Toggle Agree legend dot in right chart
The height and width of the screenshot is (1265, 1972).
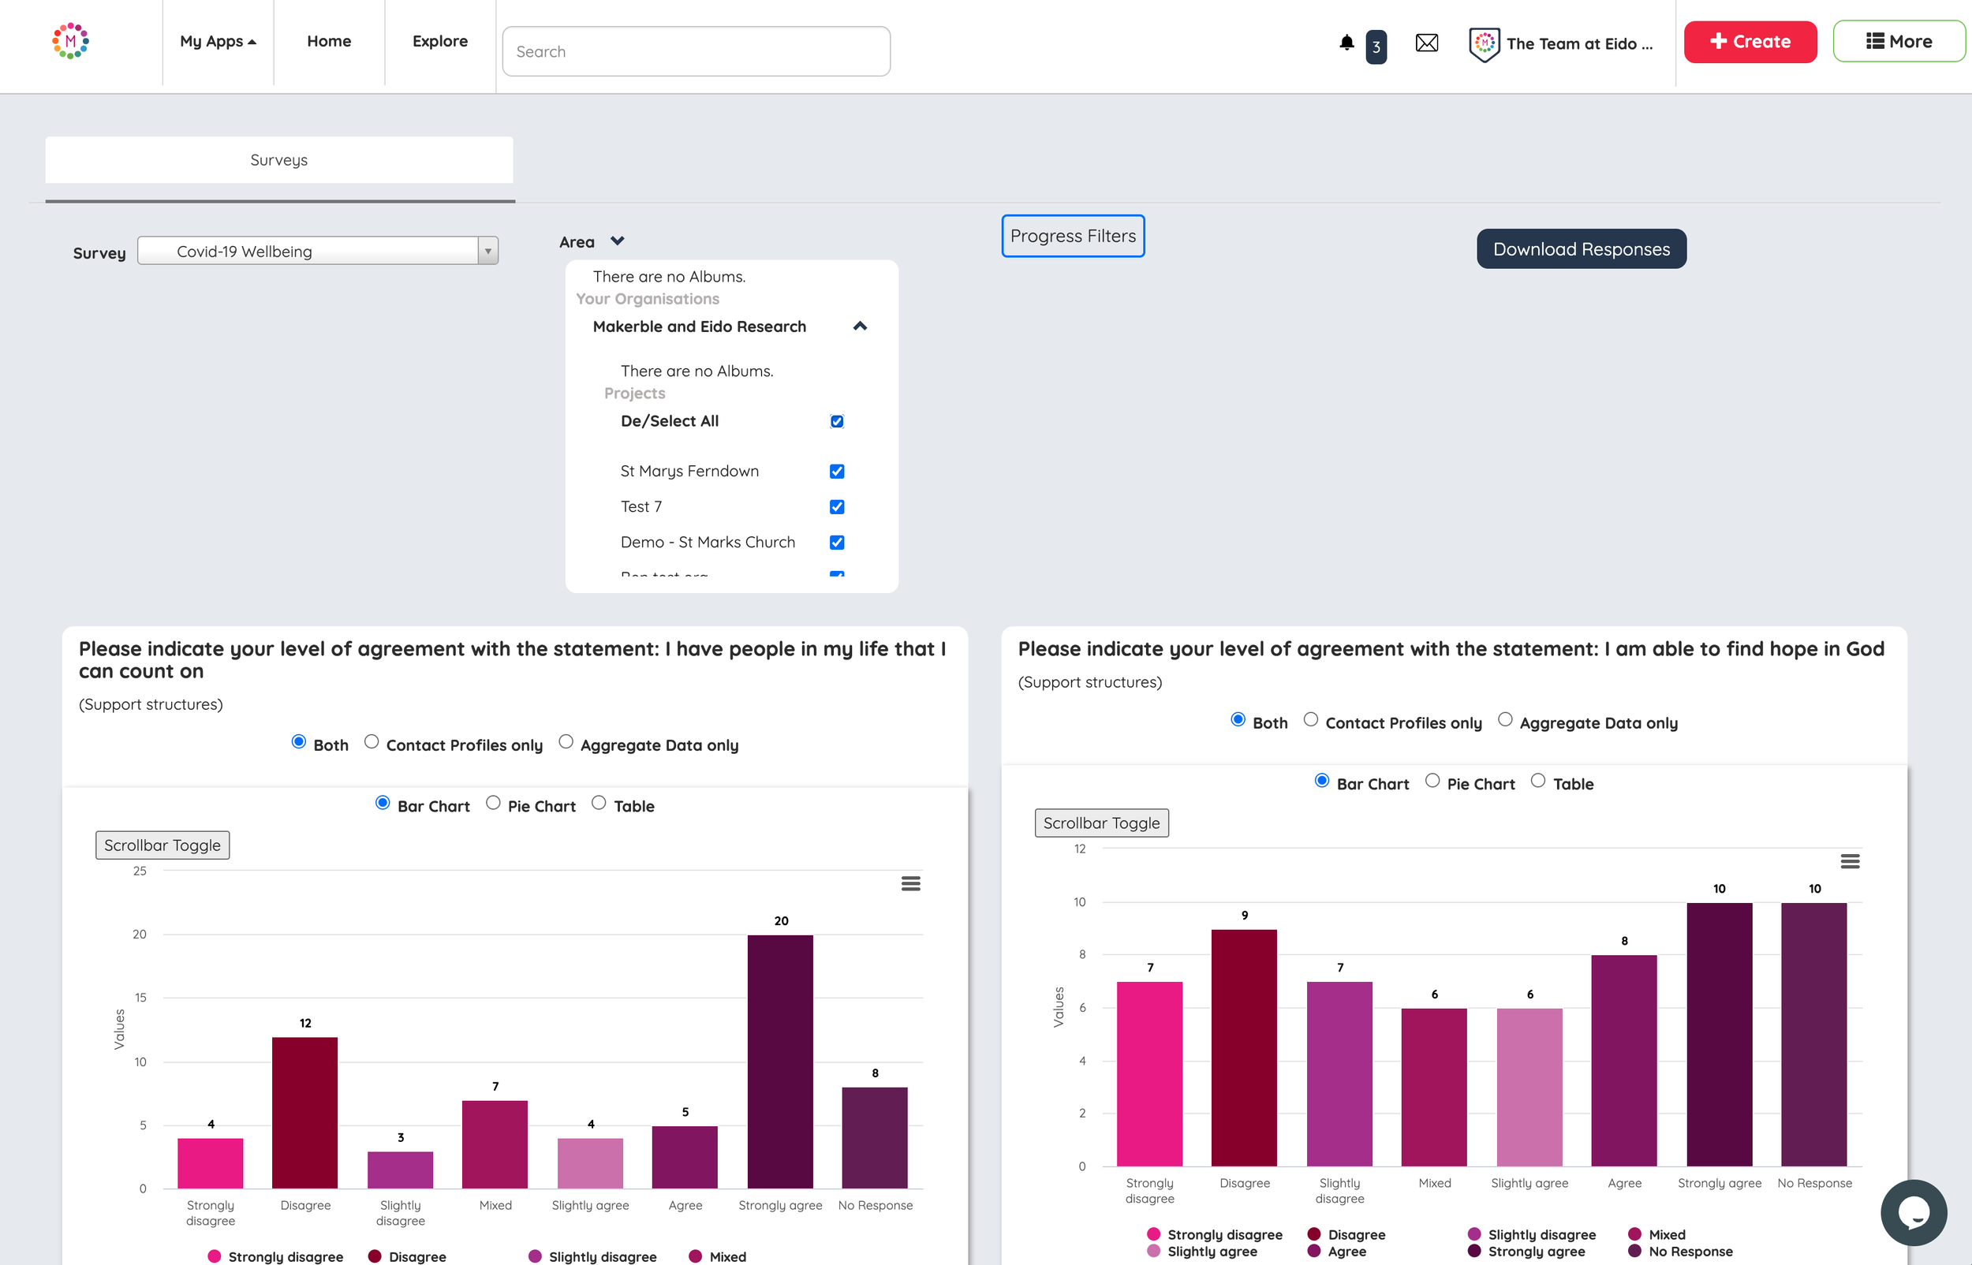pos(1314,1251)
